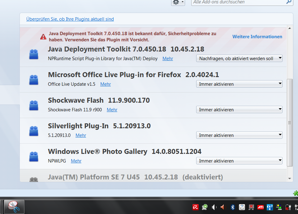Expand Windows Live Photo Gallery activation dropdown
Viewport: 298px width, 214px height.
(x=239, y=161)
